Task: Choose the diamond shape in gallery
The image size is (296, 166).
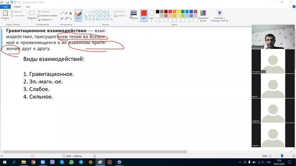Action: [90, 16]
